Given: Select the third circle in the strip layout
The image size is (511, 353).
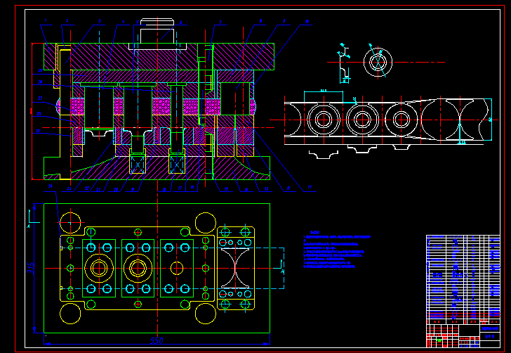Looking at the screenshot, I should pos(400,119).
